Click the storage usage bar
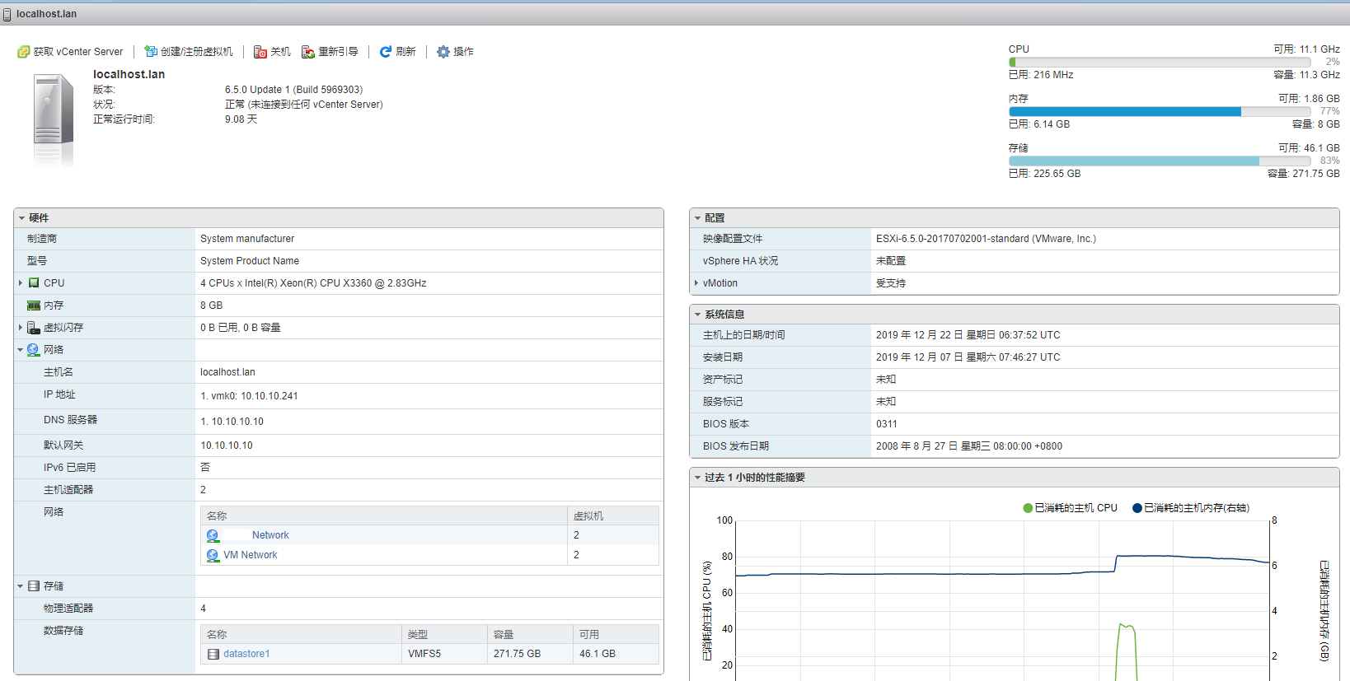Viewport: 1350px width, 681px height. [x=1160, y=161]
